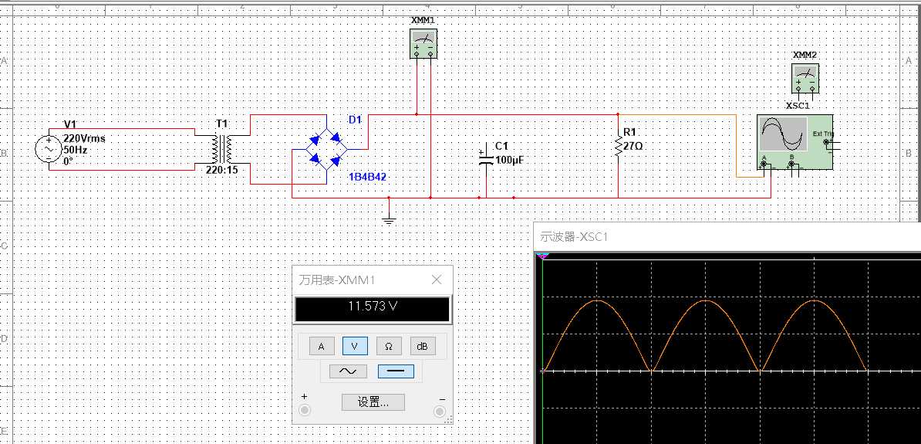
Task: Select the XMM2 multimeter instrument icon
Action: coord(805,78)
